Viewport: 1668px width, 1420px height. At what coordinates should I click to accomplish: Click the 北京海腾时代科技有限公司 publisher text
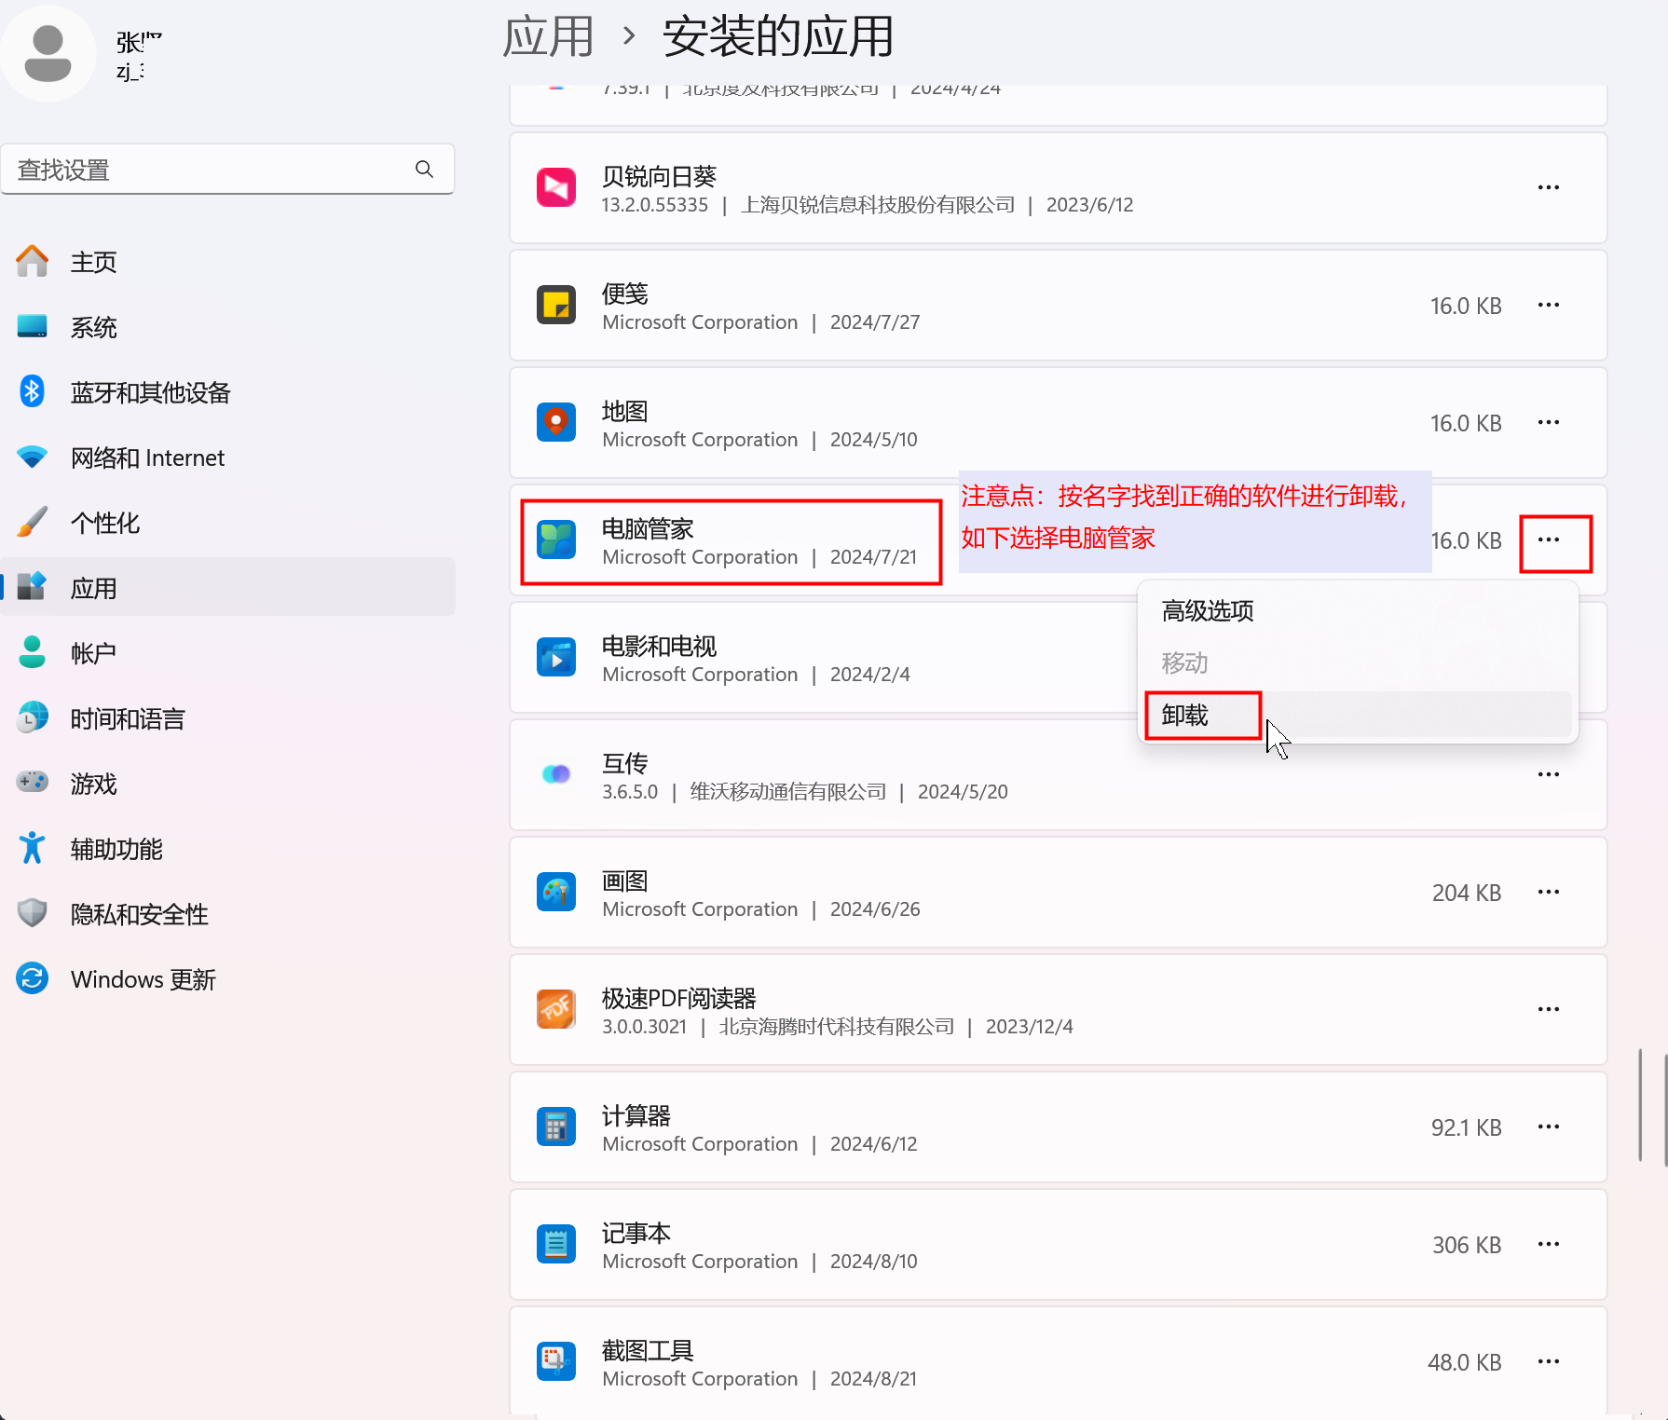coord(837,1027)
